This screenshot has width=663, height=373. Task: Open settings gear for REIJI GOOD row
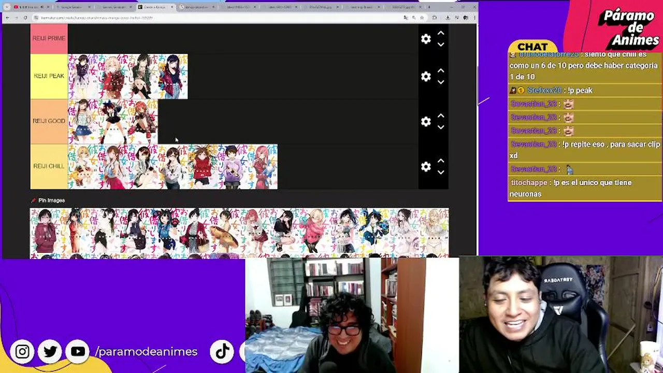tap(426, 121)
